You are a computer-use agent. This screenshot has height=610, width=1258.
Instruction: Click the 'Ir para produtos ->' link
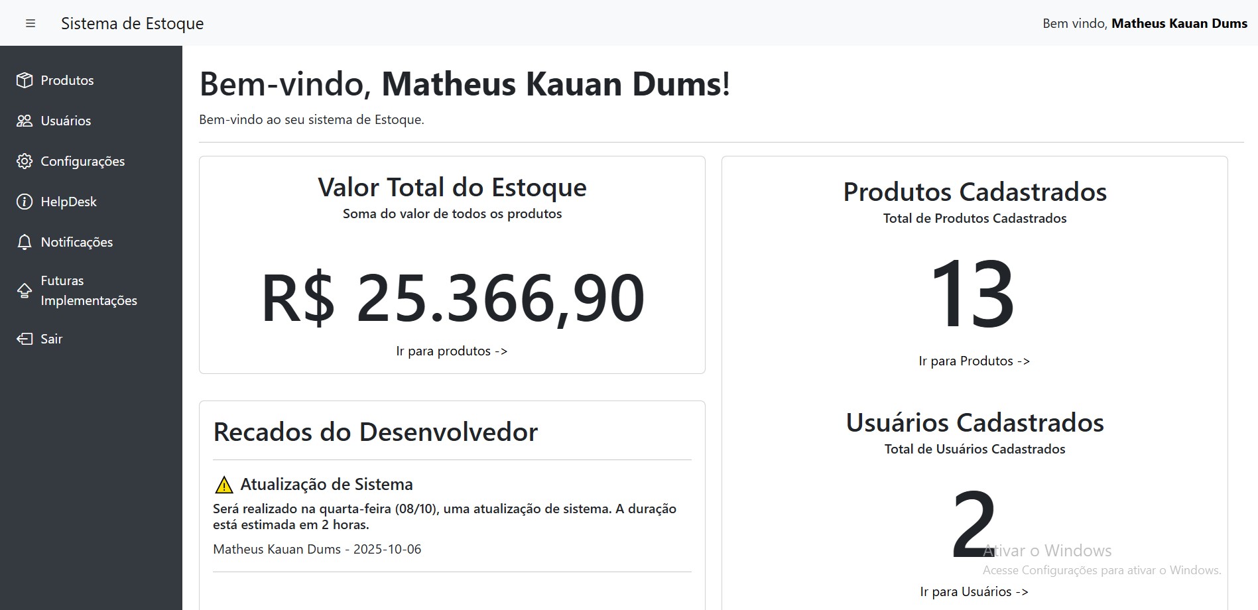click(452, 351)
